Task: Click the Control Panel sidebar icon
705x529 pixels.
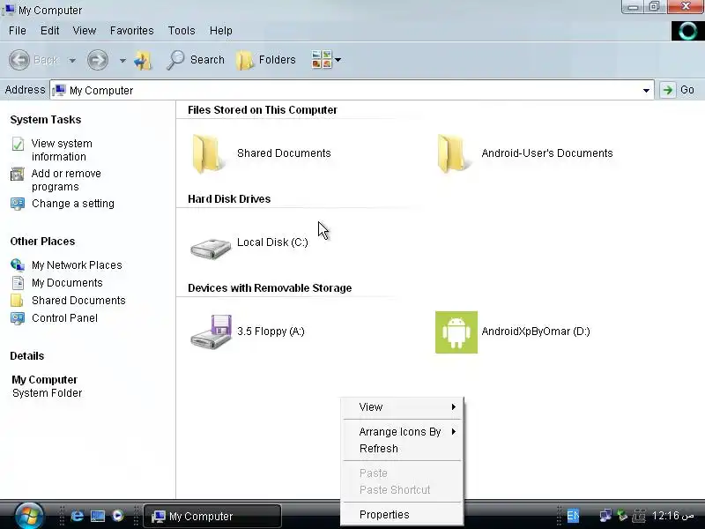Action: (18, 318)
